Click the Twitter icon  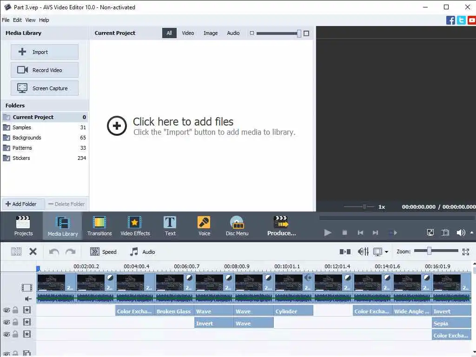(461, 20)
